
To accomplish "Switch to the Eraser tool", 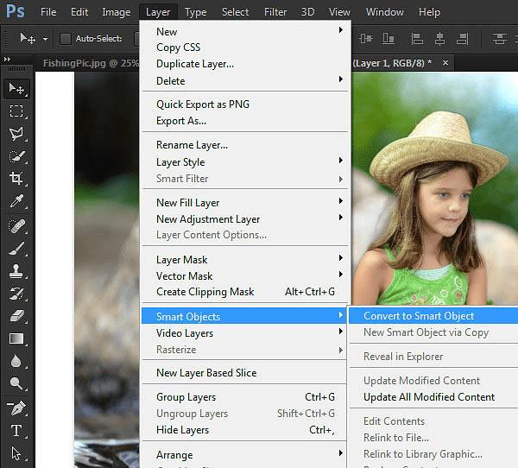I will 16,316.
